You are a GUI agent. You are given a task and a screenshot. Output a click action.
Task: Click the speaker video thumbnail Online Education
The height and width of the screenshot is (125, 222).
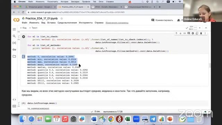[x=203, y=11]
